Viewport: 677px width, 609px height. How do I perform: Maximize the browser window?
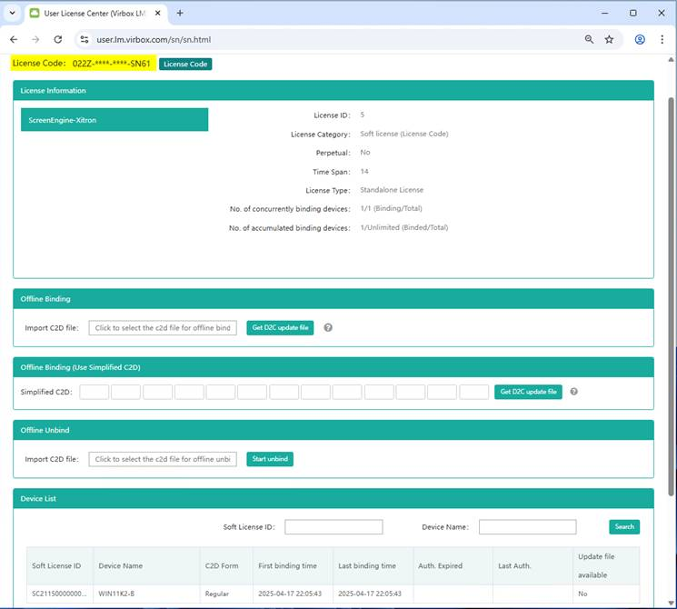point(633,13)
